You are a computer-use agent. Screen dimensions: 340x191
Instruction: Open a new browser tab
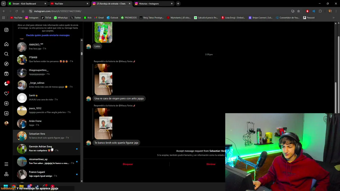(178, 4)
